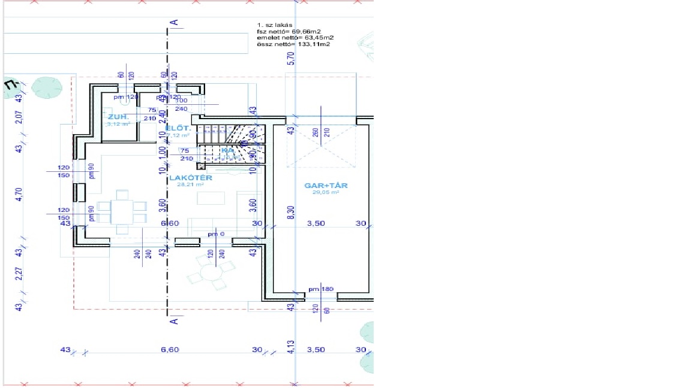This screenshot has width=691, height=388.
Task: Select the green shrub symbol at top left
Action: tap(46, 87)
